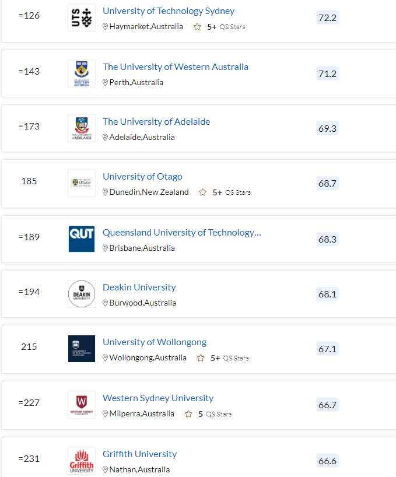Open University of Wollongong link
The height and width of the screenshot is (477, 396).
point(155,342)
